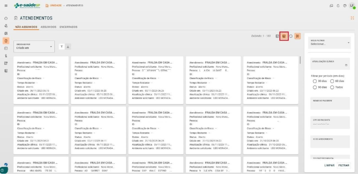
Task: Click the Atualização Clínica date field
Action: point(330,64)
